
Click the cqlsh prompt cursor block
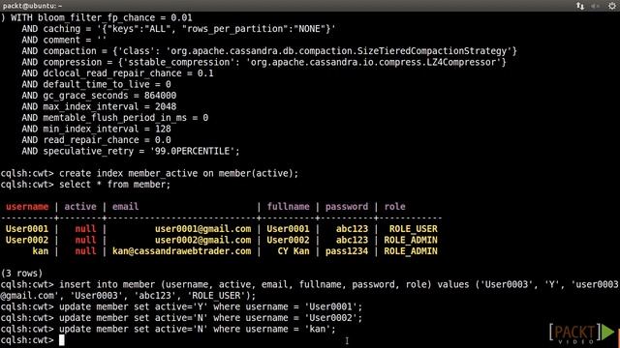coord(62,340)
